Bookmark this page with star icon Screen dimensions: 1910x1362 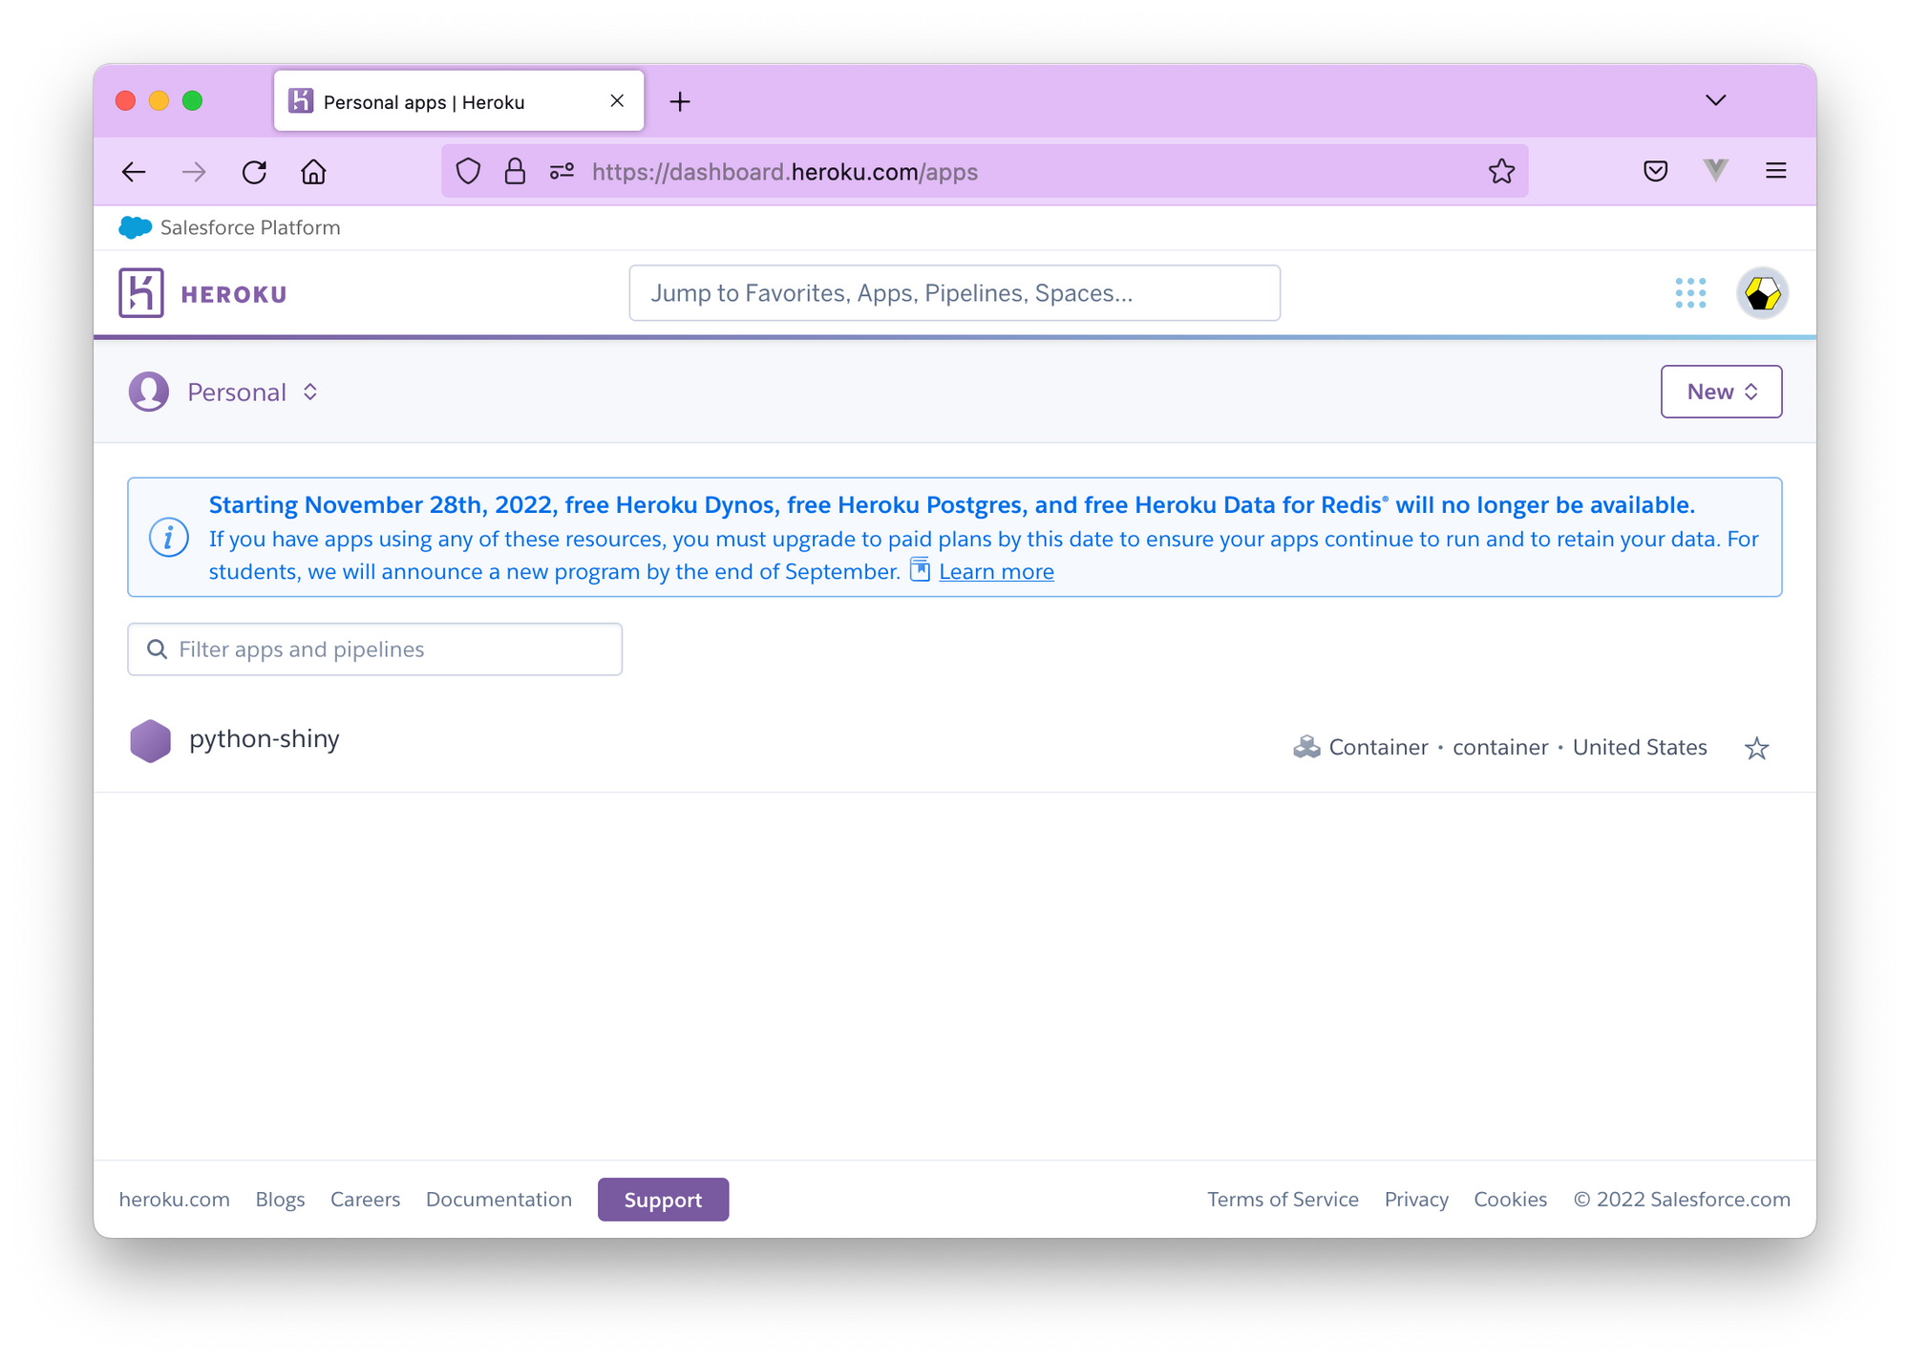(1501, 171)
